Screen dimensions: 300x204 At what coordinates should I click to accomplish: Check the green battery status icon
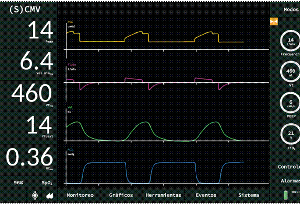click(x=287, y=194)
